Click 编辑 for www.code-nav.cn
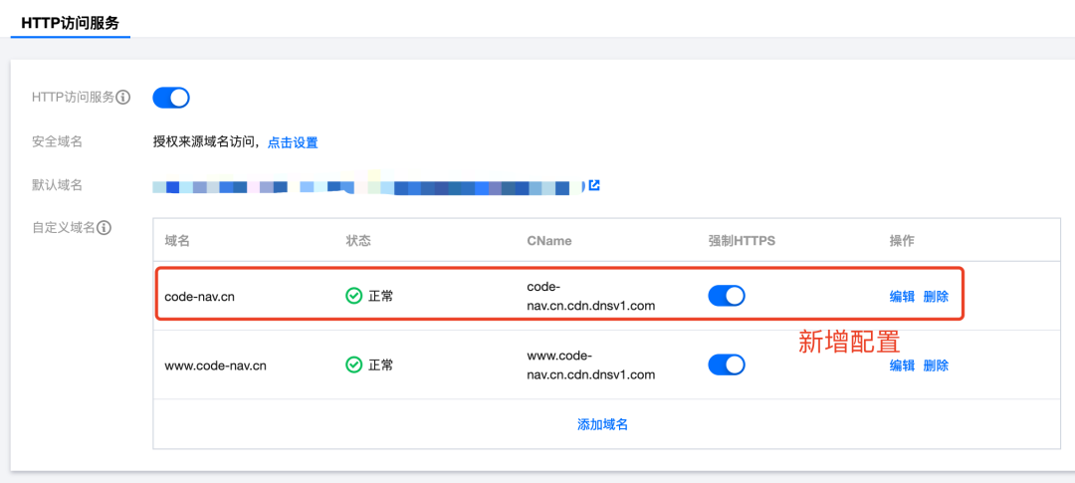The image size is (1075, 483). click(x=902, y=365)
